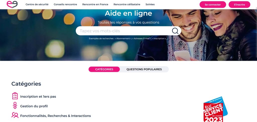
Task: Click the pink heart site logo
Action: click(12, 5)
